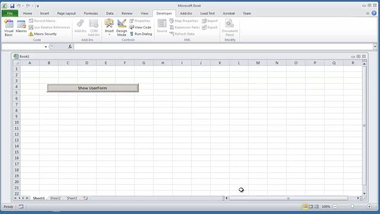Click the Insert Function fx button

pyautogui.click(x=70, y=46)
